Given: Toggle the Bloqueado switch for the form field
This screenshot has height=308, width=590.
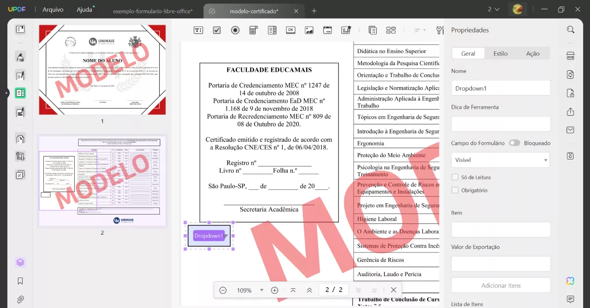Looking at the screenshot, I should (514, 143).
